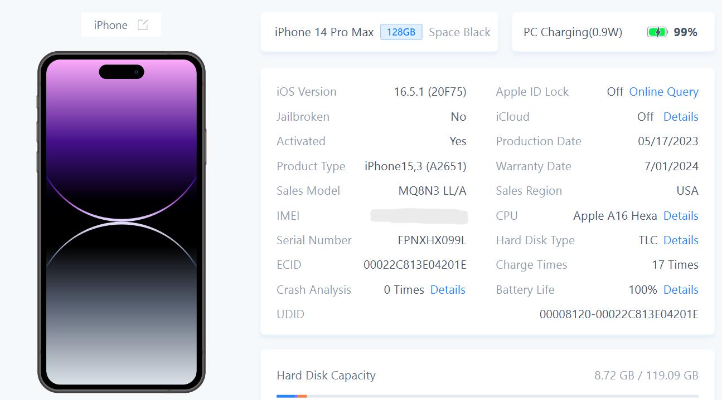Click the iPhone device name label
The height and width of the screenshot is (400, 722).
point(110,25)
